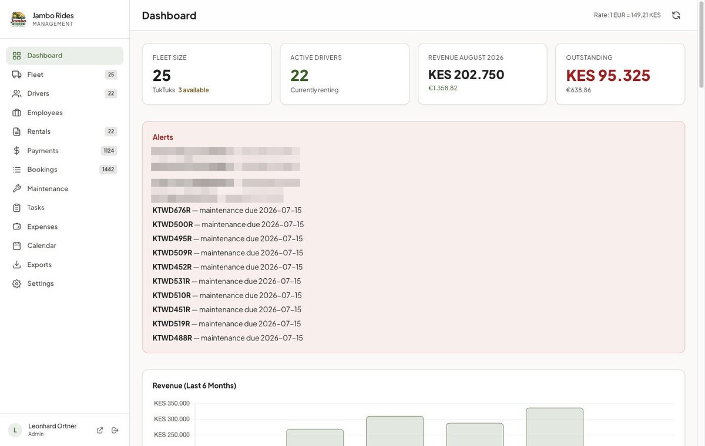Click the Fleet Size card

(207, 74)
